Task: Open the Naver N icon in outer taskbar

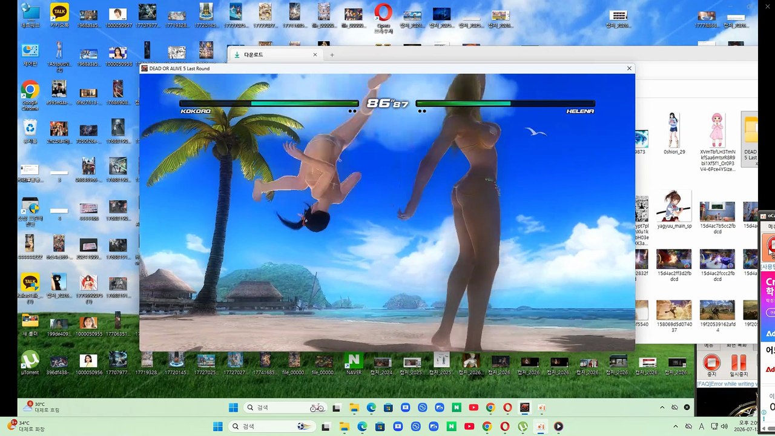Action: (451, 426)
